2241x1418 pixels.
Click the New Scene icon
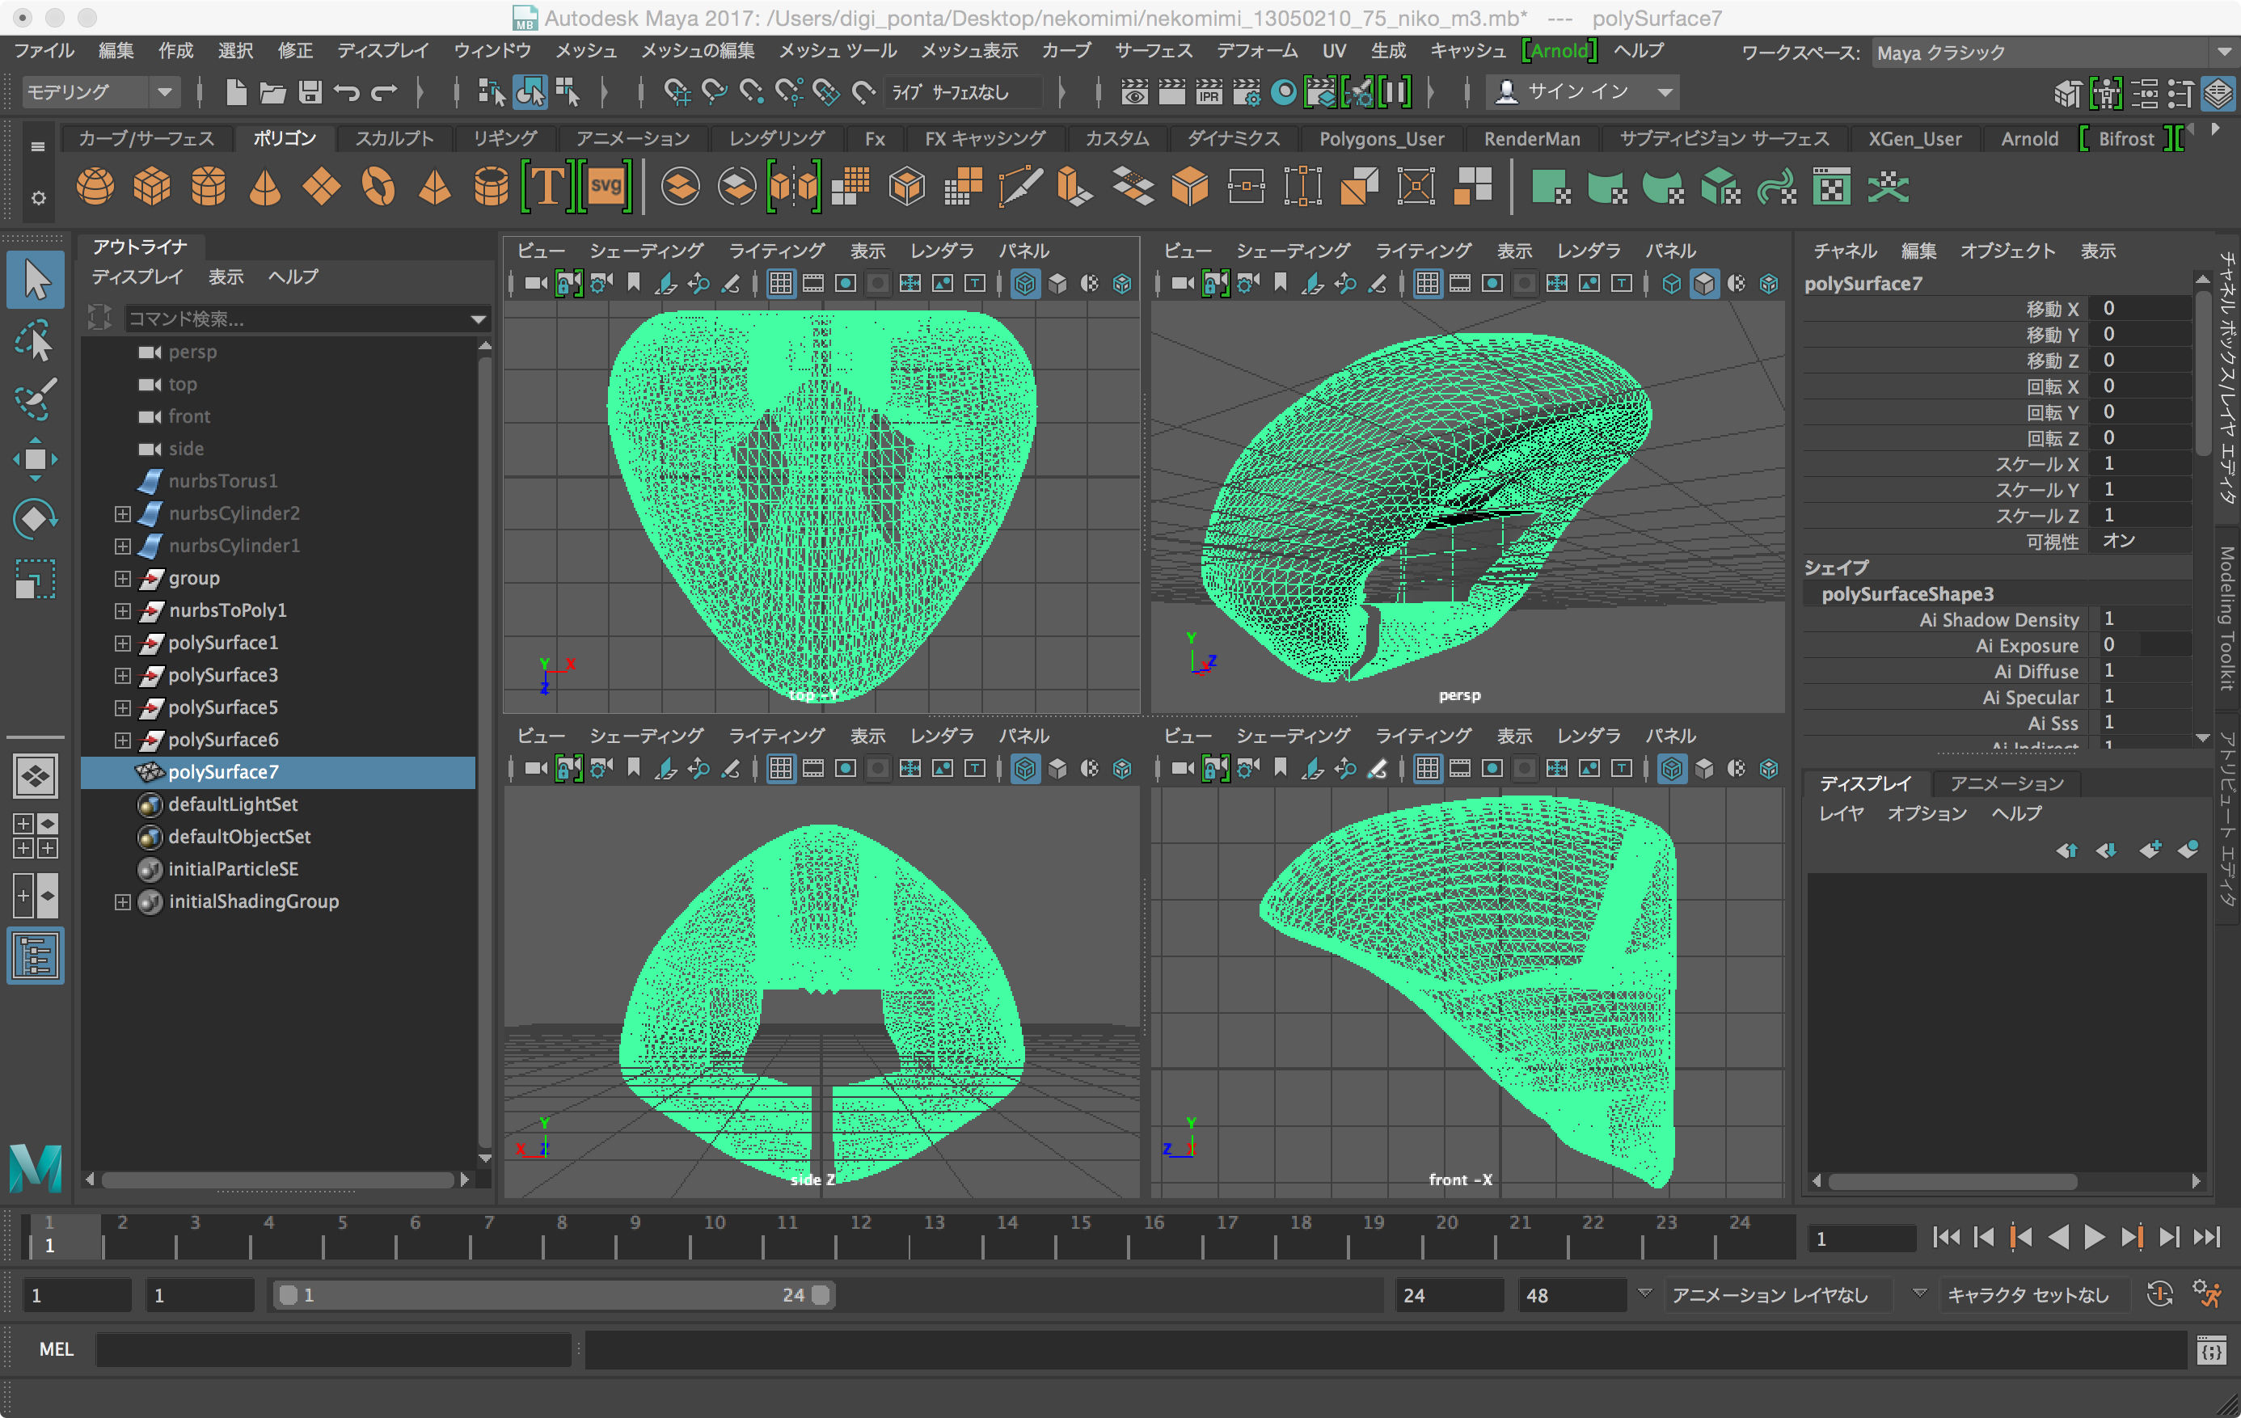(235, 92)
